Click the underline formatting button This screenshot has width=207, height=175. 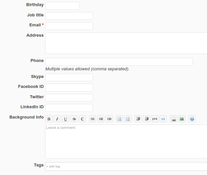pos(65,119)
